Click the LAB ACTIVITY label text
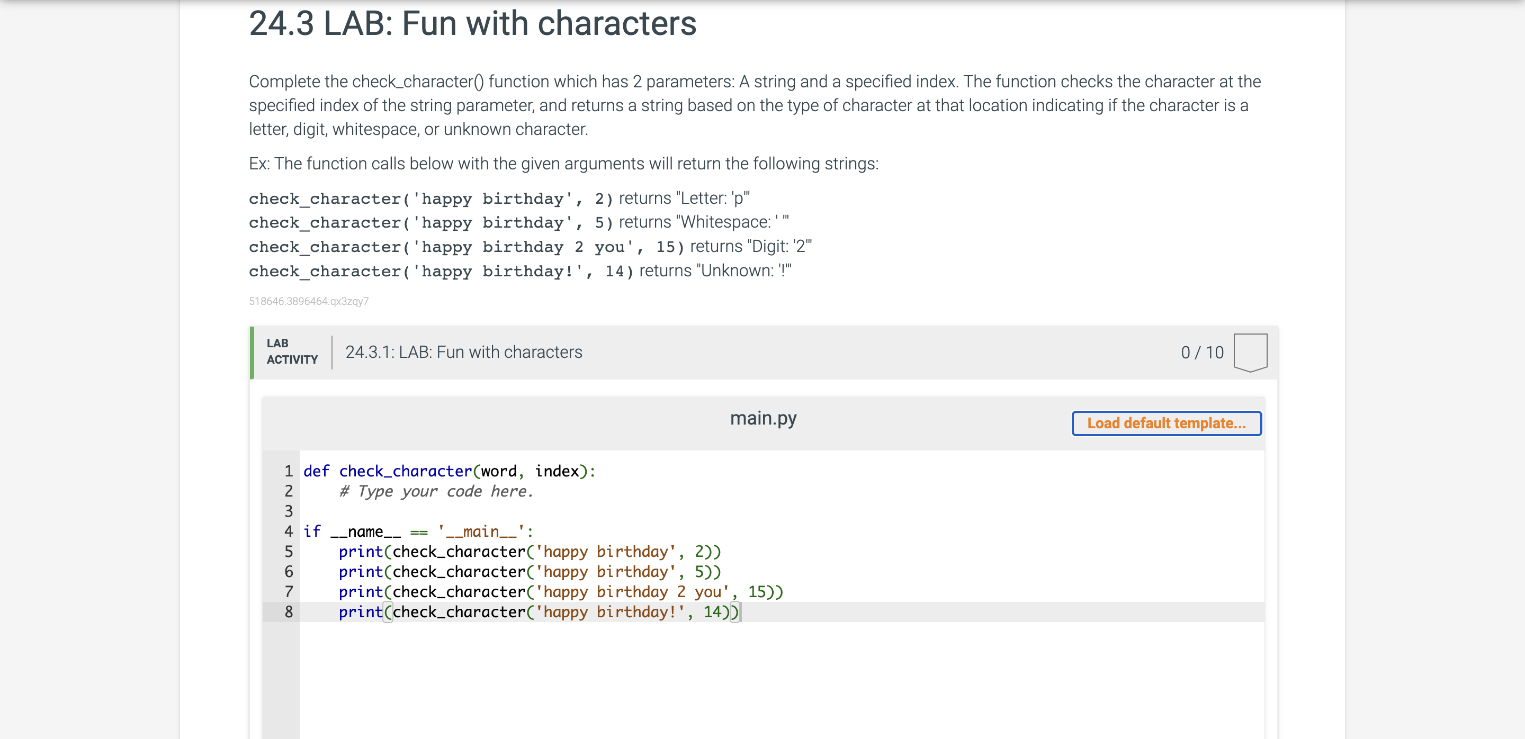 pyautogui.click(x=291, y=352)
